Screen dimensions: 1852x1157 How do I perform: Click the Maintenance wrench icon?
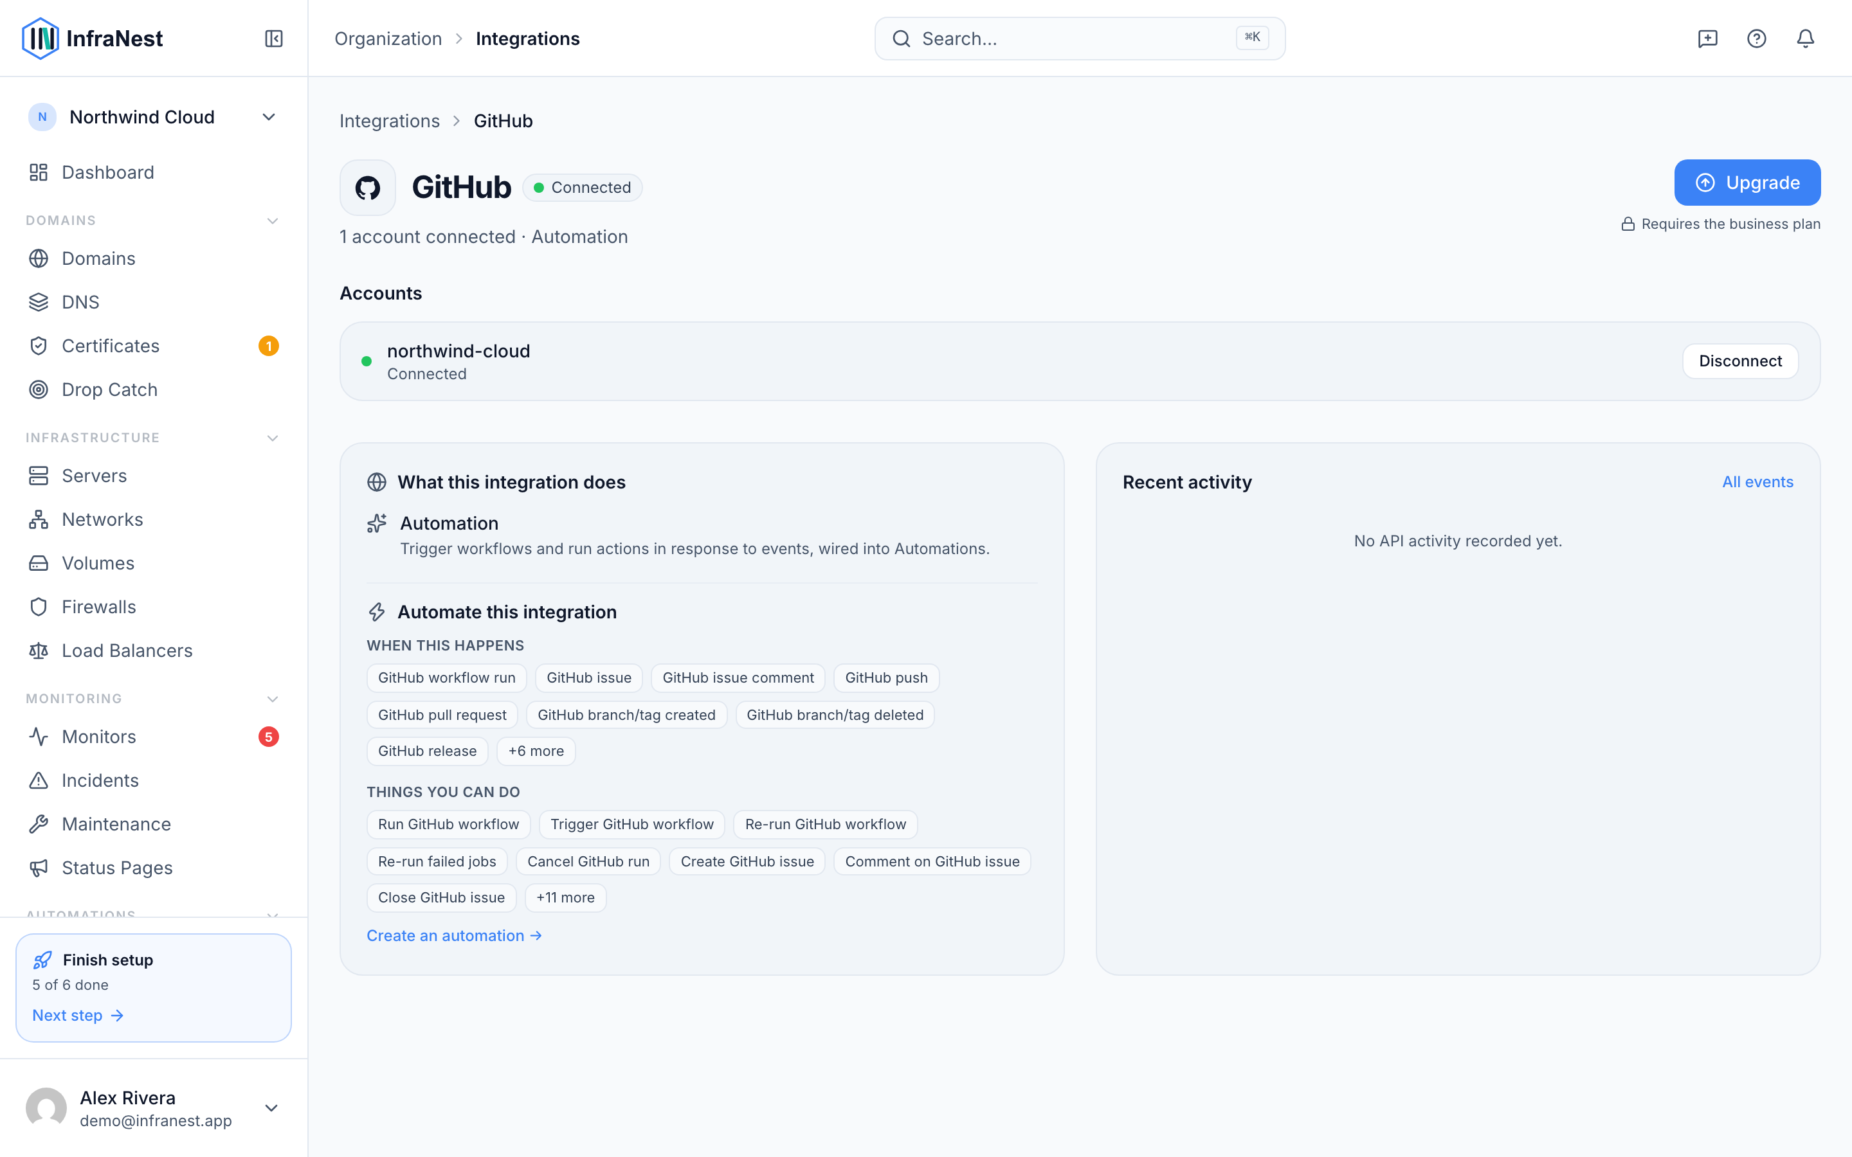coord(39,824)
